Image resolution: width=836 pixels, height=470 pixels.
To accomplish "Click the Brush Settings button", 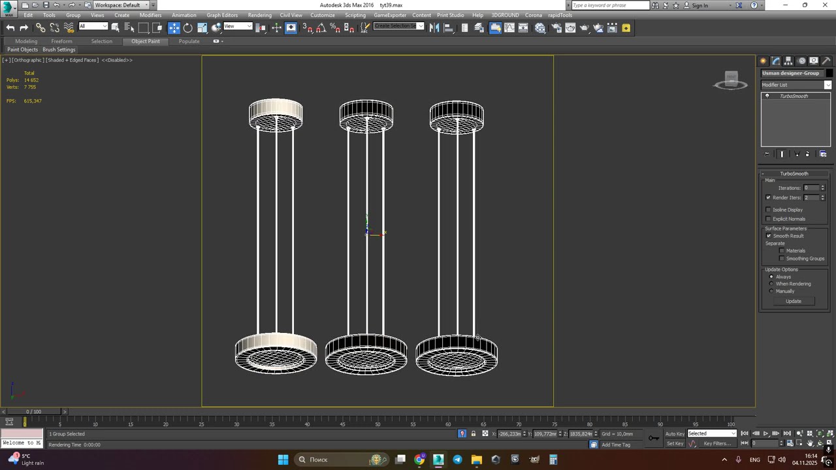I will (59, 50).
